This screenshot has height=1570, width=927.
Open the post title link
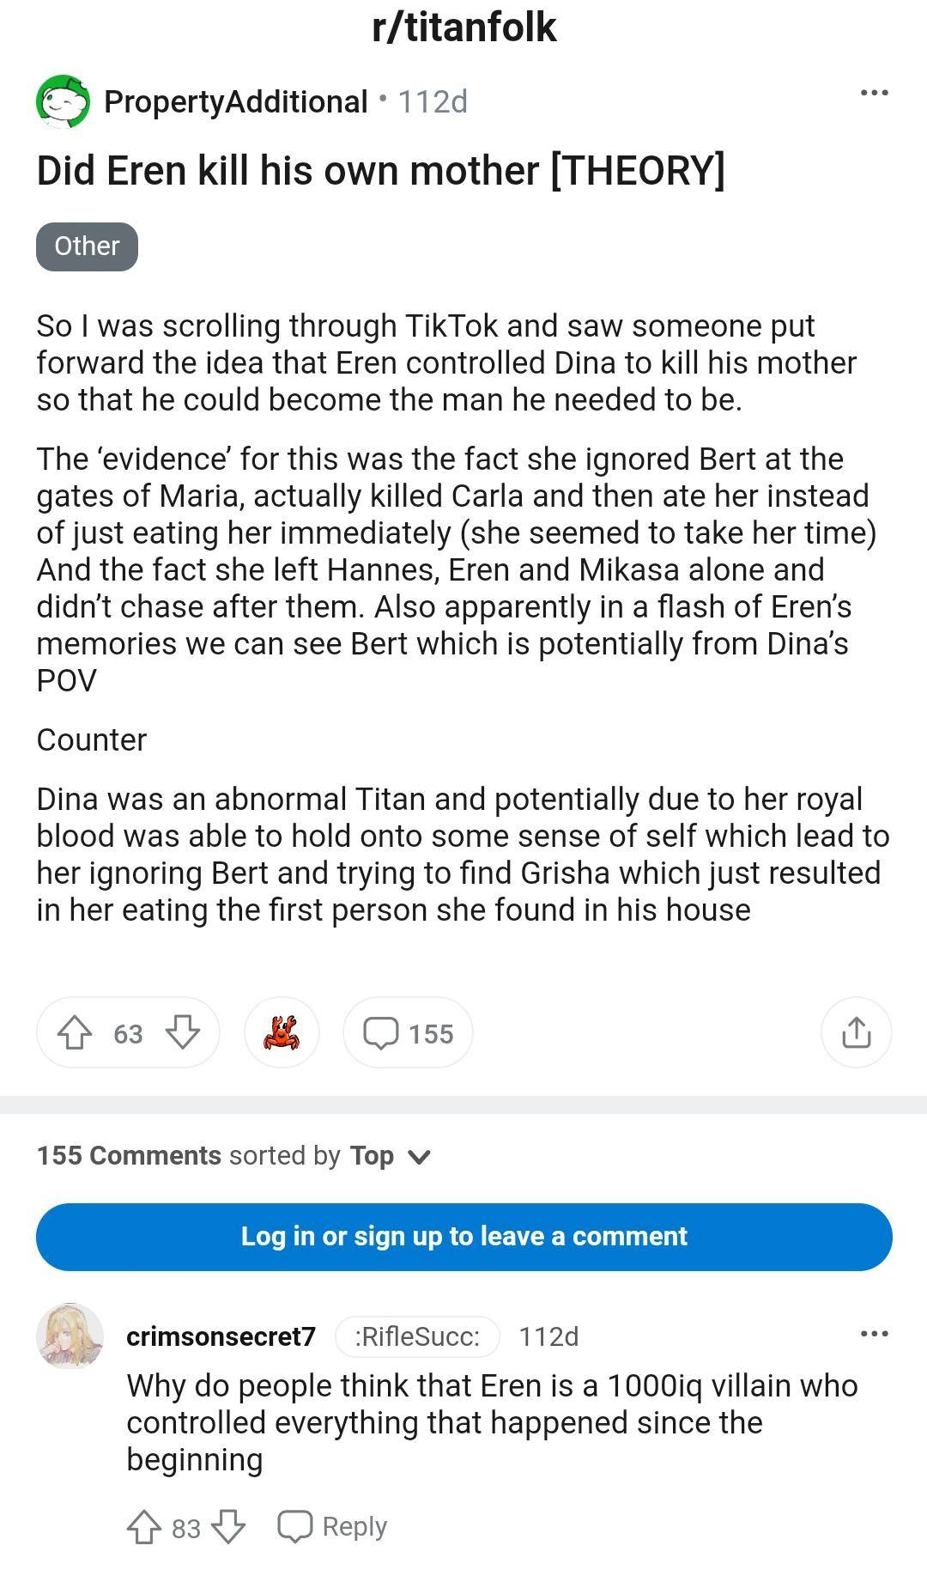[x=380, y=170]
